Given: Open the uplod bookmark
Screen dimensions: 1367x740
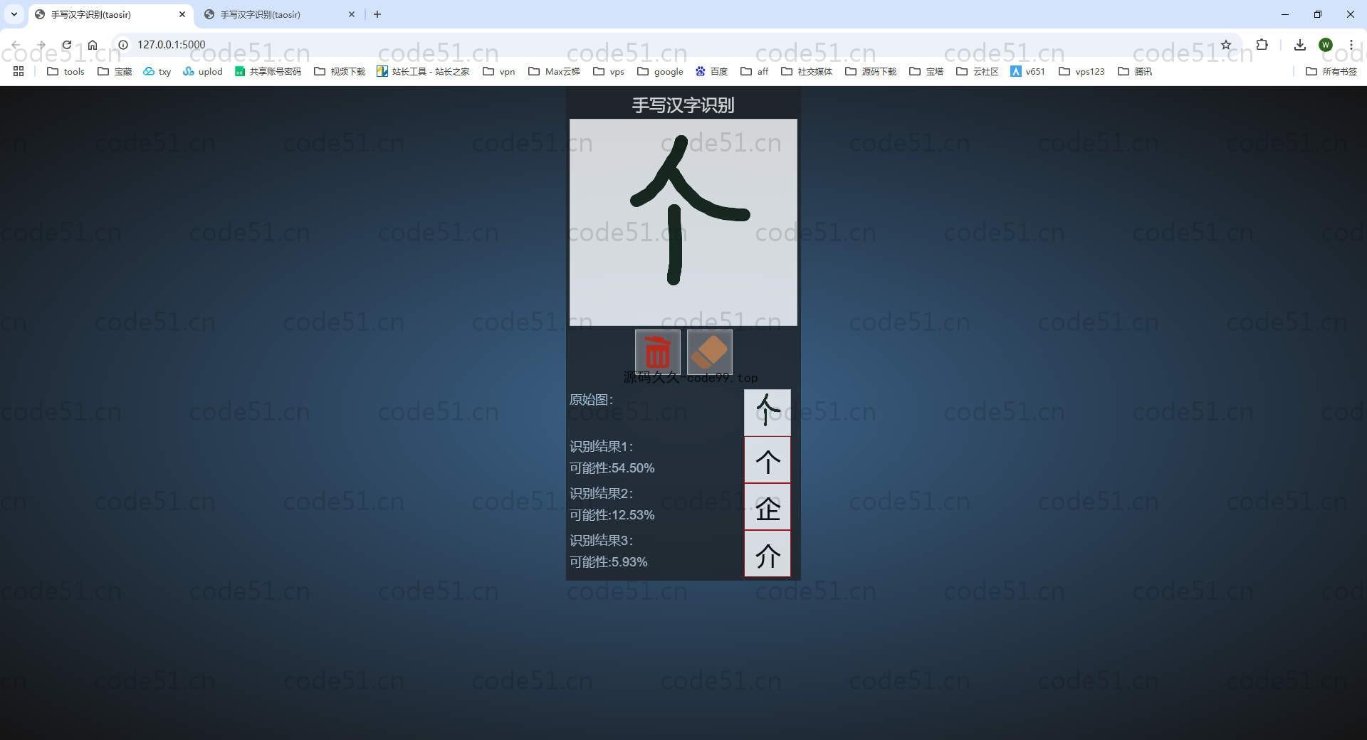Looking at the screenshot, I should 203,71.
